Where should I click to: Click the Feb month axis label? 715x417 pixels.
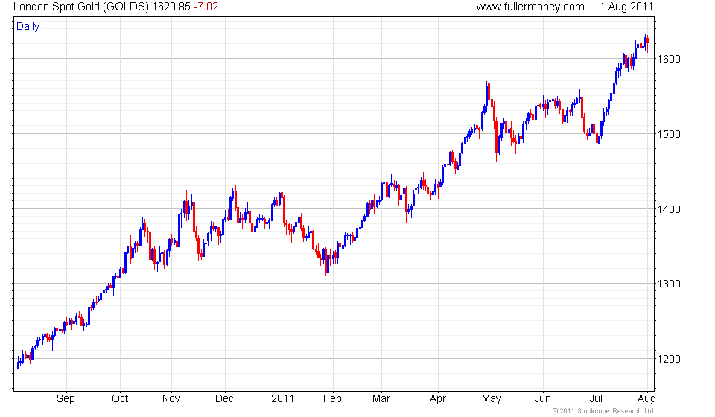pyautogui.click(x=332, y=398)
